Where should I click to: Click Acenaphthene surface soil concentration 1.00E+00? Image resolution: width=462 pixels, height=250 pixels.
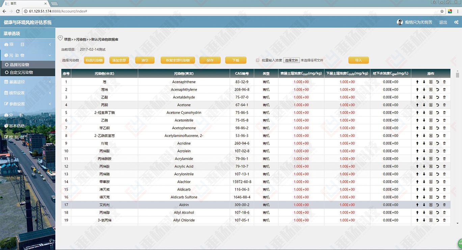[301, 82]
